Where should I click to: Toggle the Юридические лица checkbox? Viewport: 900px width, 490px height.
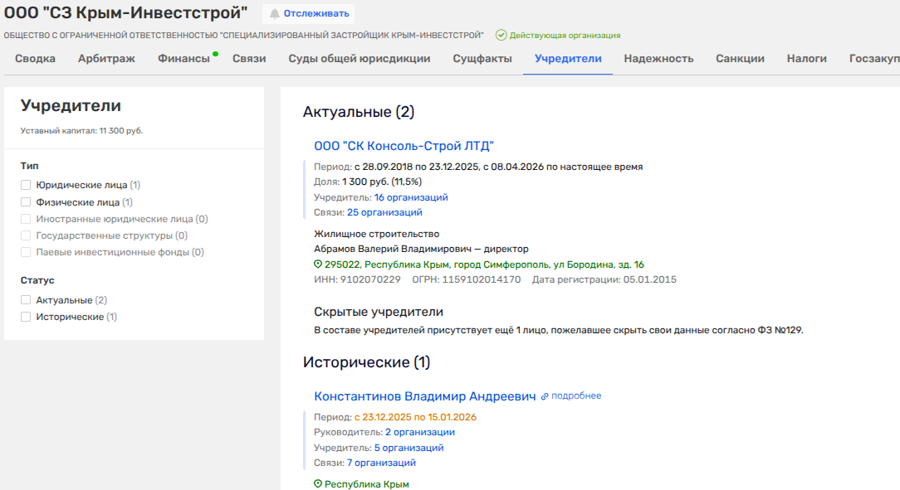26,185
